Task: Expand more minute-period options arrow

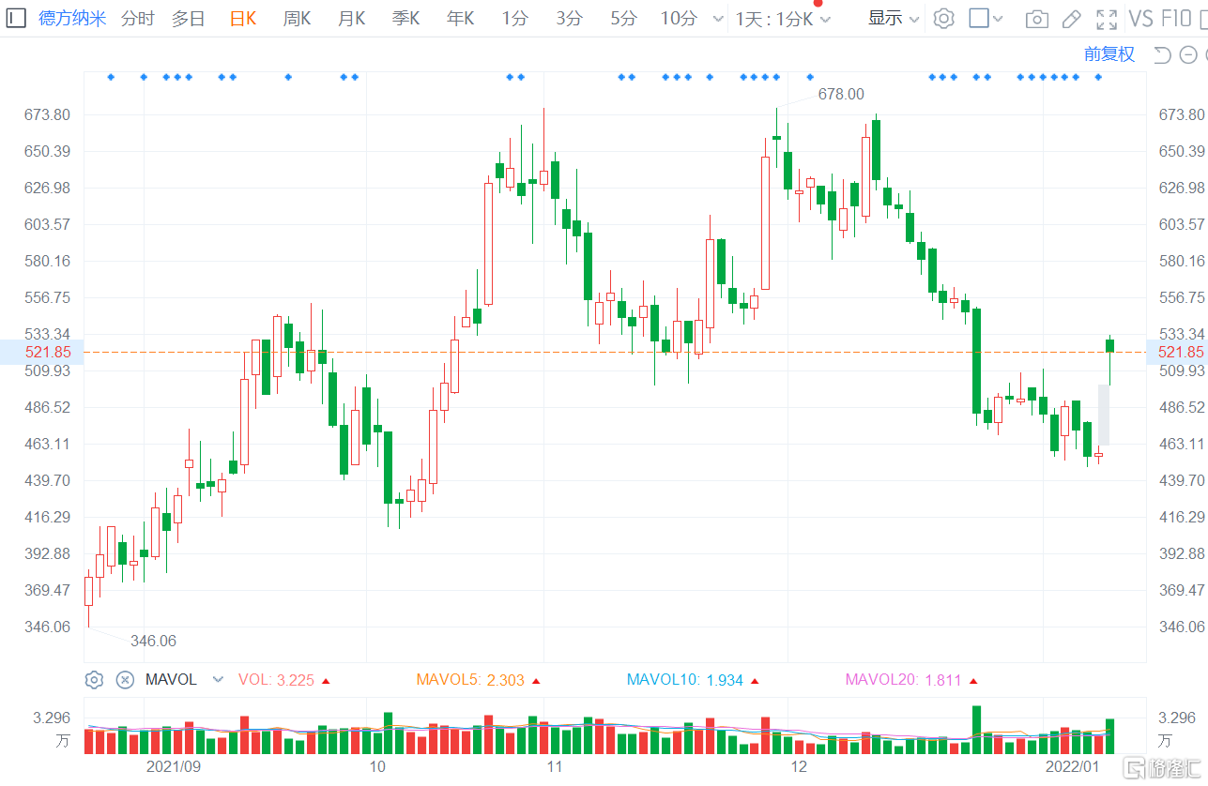Action: pyautogui.click(x=718, y=19)
